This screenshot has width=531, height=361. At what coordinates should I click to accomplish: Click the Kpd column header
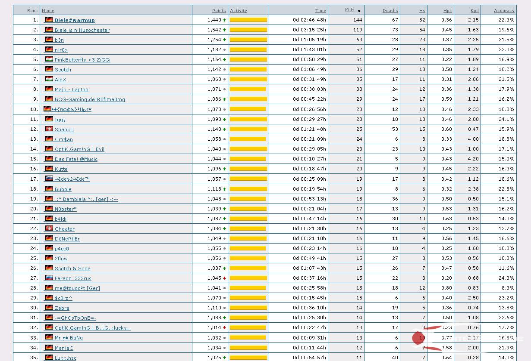474,10
